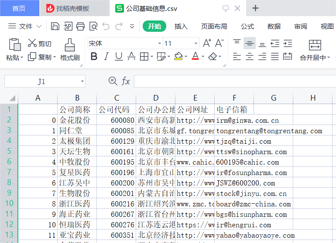The image size is (336, 243).
Task: Open the 首页 home tab
Action: [x=19, y=8]
